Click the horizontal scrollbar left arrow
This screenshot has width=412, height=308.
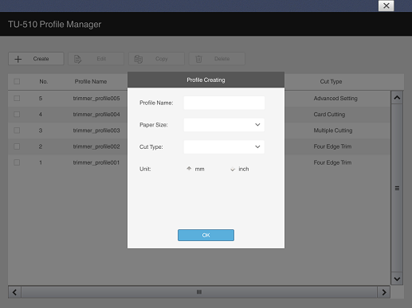pos(14,292)
